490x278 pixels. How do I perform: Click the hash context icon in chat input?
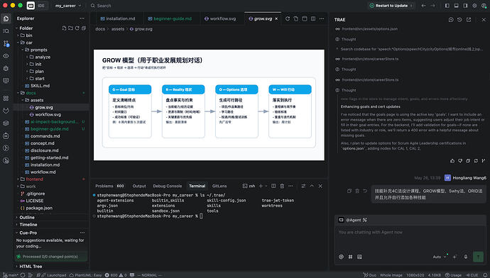pyautogui.click(x=350, y=257)
